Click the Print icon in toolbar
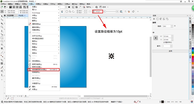194x104 pixels. tap(21, 7)
